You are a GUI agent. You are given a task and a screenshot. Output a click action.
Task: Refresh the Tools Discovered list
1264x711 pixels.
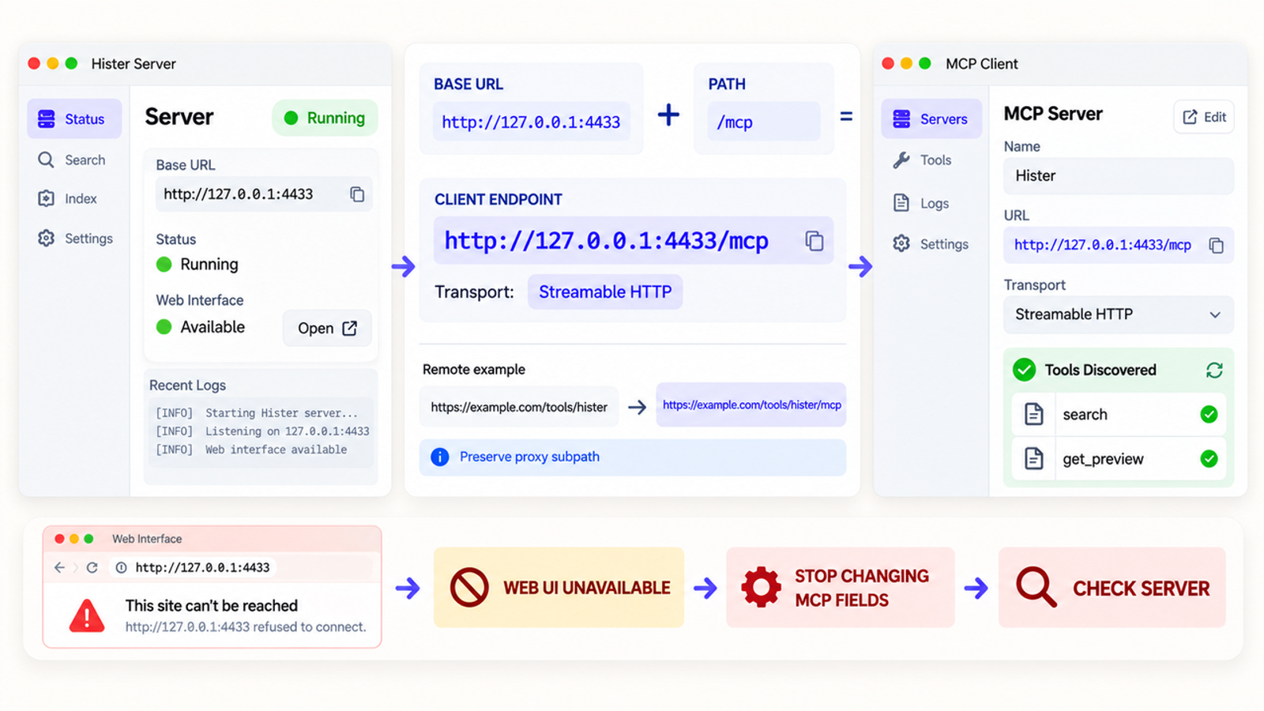pyautogui.click(x=1214, y=370)
